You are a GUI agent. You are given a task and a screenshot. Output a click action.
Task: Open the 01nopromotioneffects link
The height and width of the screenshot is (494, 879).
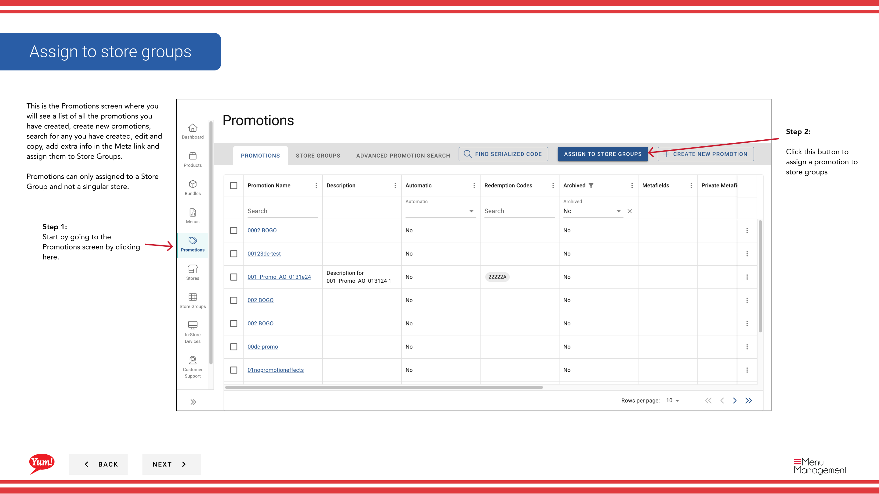click(275, 370)
